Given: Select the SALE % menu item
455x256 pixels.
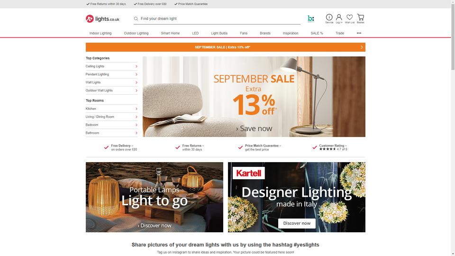Looking at the screenshot, I should point(317,33).
